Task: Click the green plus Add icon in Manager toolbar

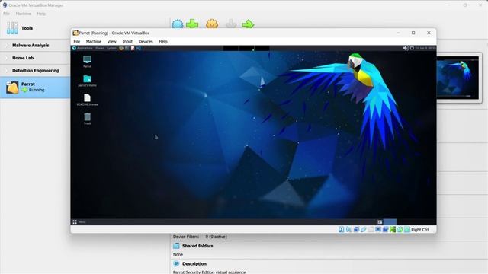Action: [192, 24]
